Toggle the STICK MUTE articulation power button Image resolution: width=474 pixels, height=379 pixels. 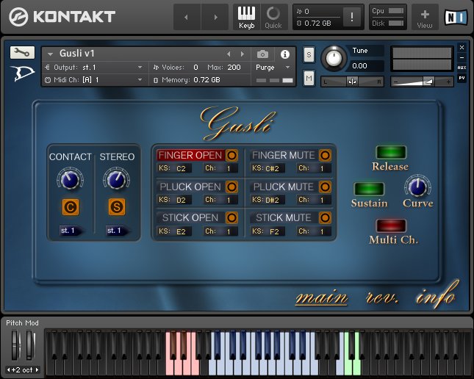[x=325, y=217]
